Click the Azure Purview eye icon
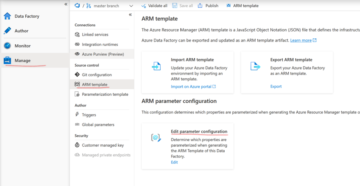This screenshot has width=360, height=186. click(77, 54)
